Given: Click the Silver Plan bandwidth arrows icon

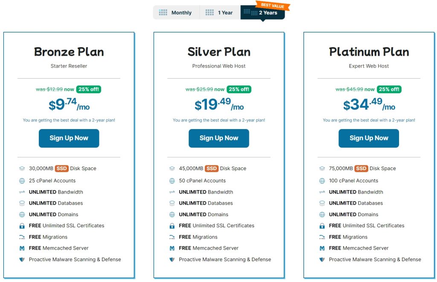Looking at the screenshot, I should (x=172, y=192).
